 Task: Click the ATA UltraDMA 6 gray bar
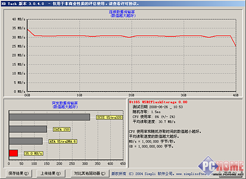click(x=26, y=141)
